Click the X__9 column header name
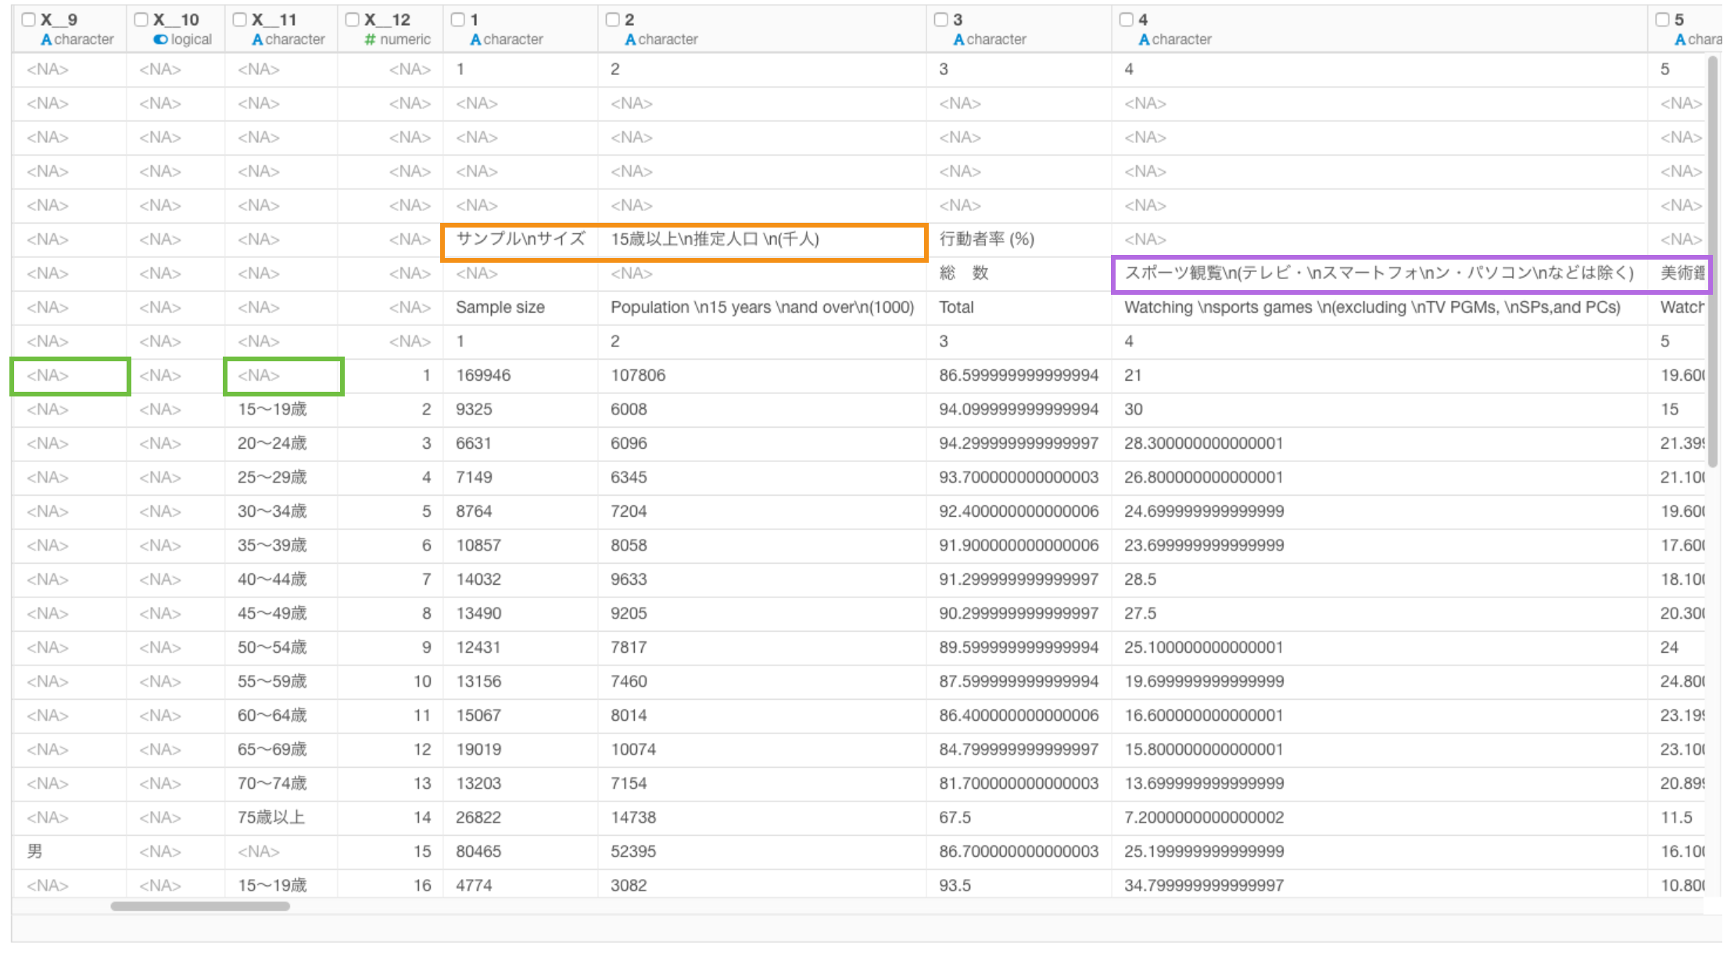 coord(59,20)
